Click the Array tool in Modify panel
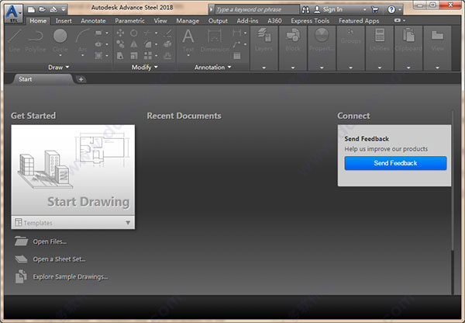 148,56
